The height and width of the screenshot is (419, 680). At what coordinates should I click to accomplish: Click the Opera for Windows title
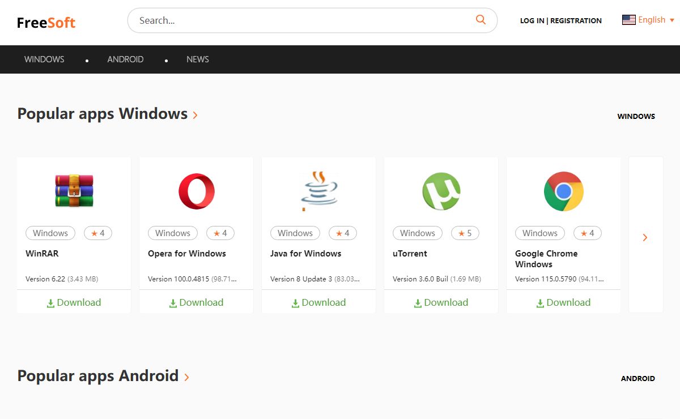[187, 254]
